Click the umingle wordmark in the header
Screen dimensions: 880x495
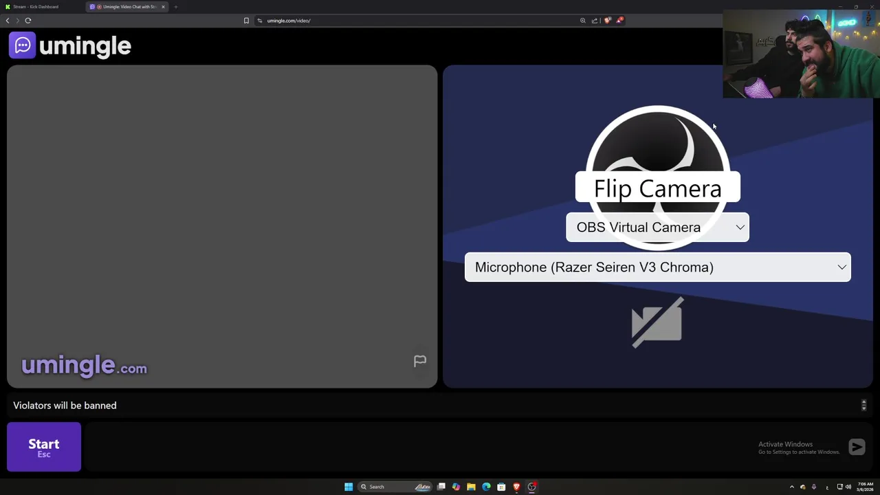pyautogui.click(x=85, y=46)
